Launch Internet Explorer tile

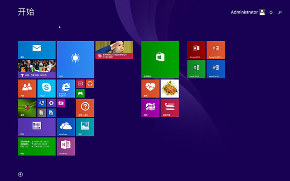[x=66, y=89]
